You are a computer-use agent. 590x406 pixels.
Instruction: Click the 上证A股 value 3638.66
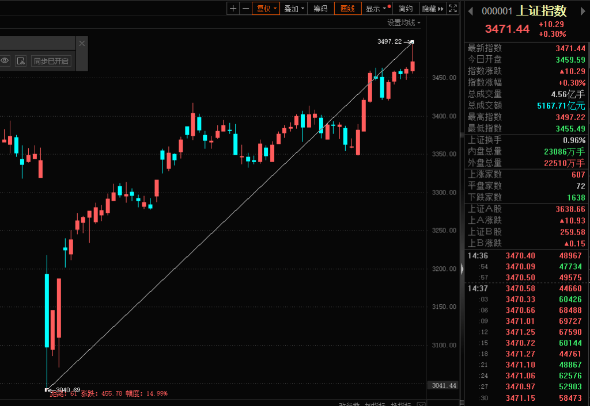tap(570, 209)
